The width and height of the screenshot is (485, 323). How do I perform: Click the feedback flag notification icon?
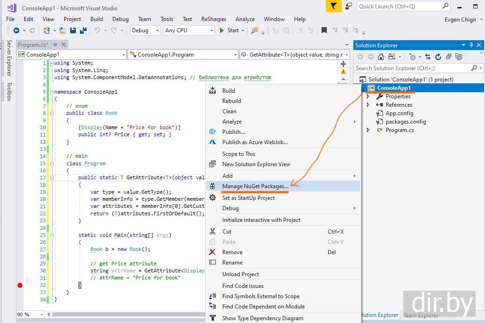333,6
